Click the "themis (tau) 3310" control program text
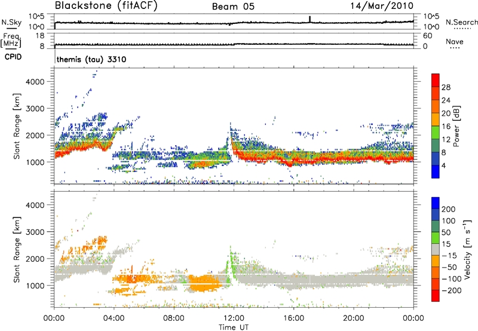This screenshot has width=478, height=331. coord(91,59)
